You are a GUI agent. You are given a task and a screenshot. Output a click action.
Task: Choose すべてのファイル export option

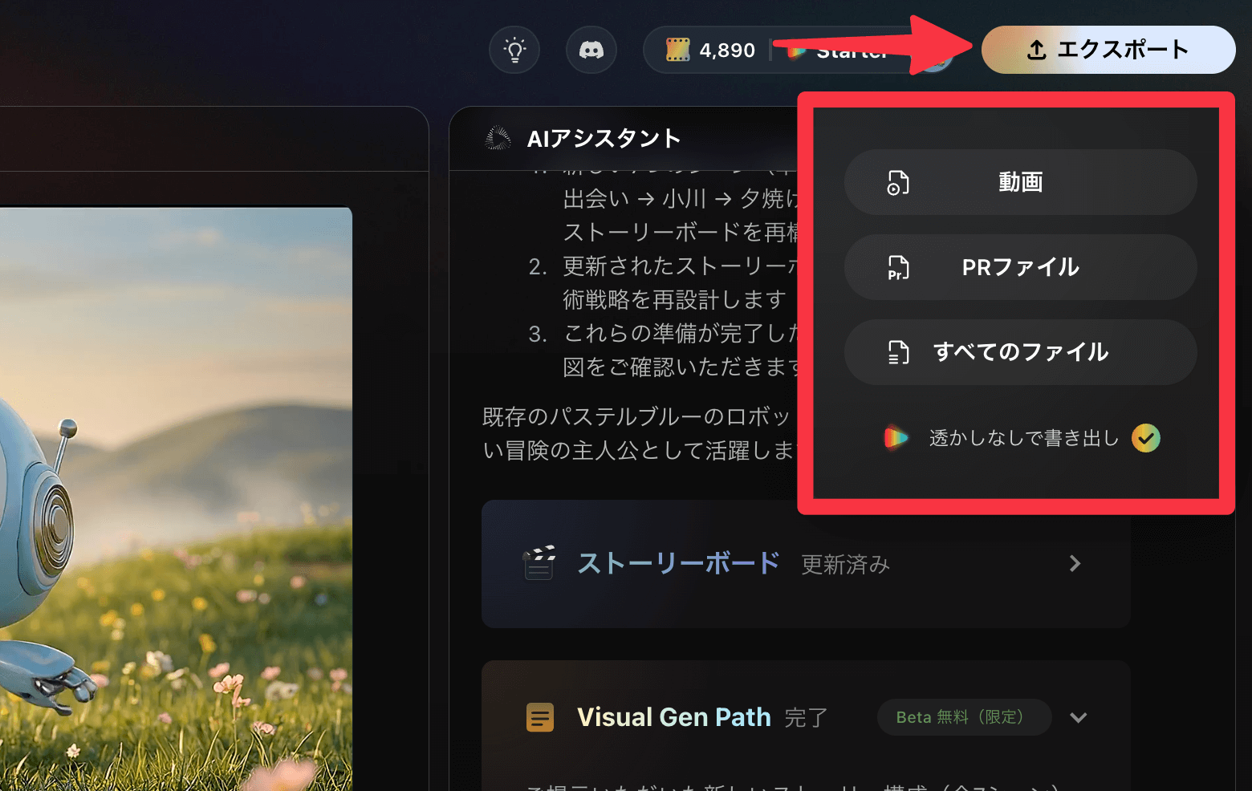[1020, 352]
